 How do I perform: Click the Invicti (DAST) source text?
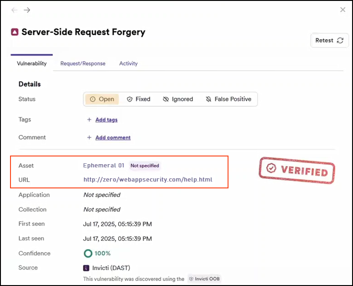(x=111, y=268)
